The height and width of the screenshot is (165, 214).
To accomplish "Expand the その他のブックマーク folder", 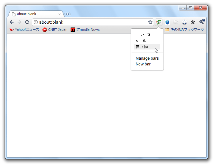I will pos(184,29).
